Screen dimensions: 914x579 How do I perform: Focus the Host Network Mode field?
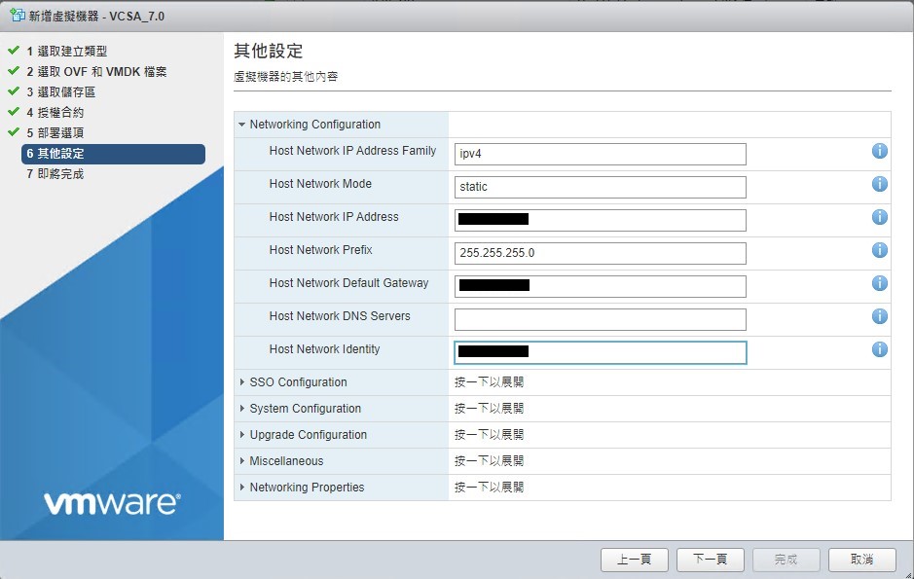[600, 187]
